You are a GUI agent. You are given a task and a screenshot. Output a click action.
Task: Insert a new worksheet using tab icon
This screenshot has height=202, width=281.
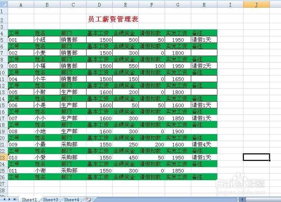pos(89,199)
